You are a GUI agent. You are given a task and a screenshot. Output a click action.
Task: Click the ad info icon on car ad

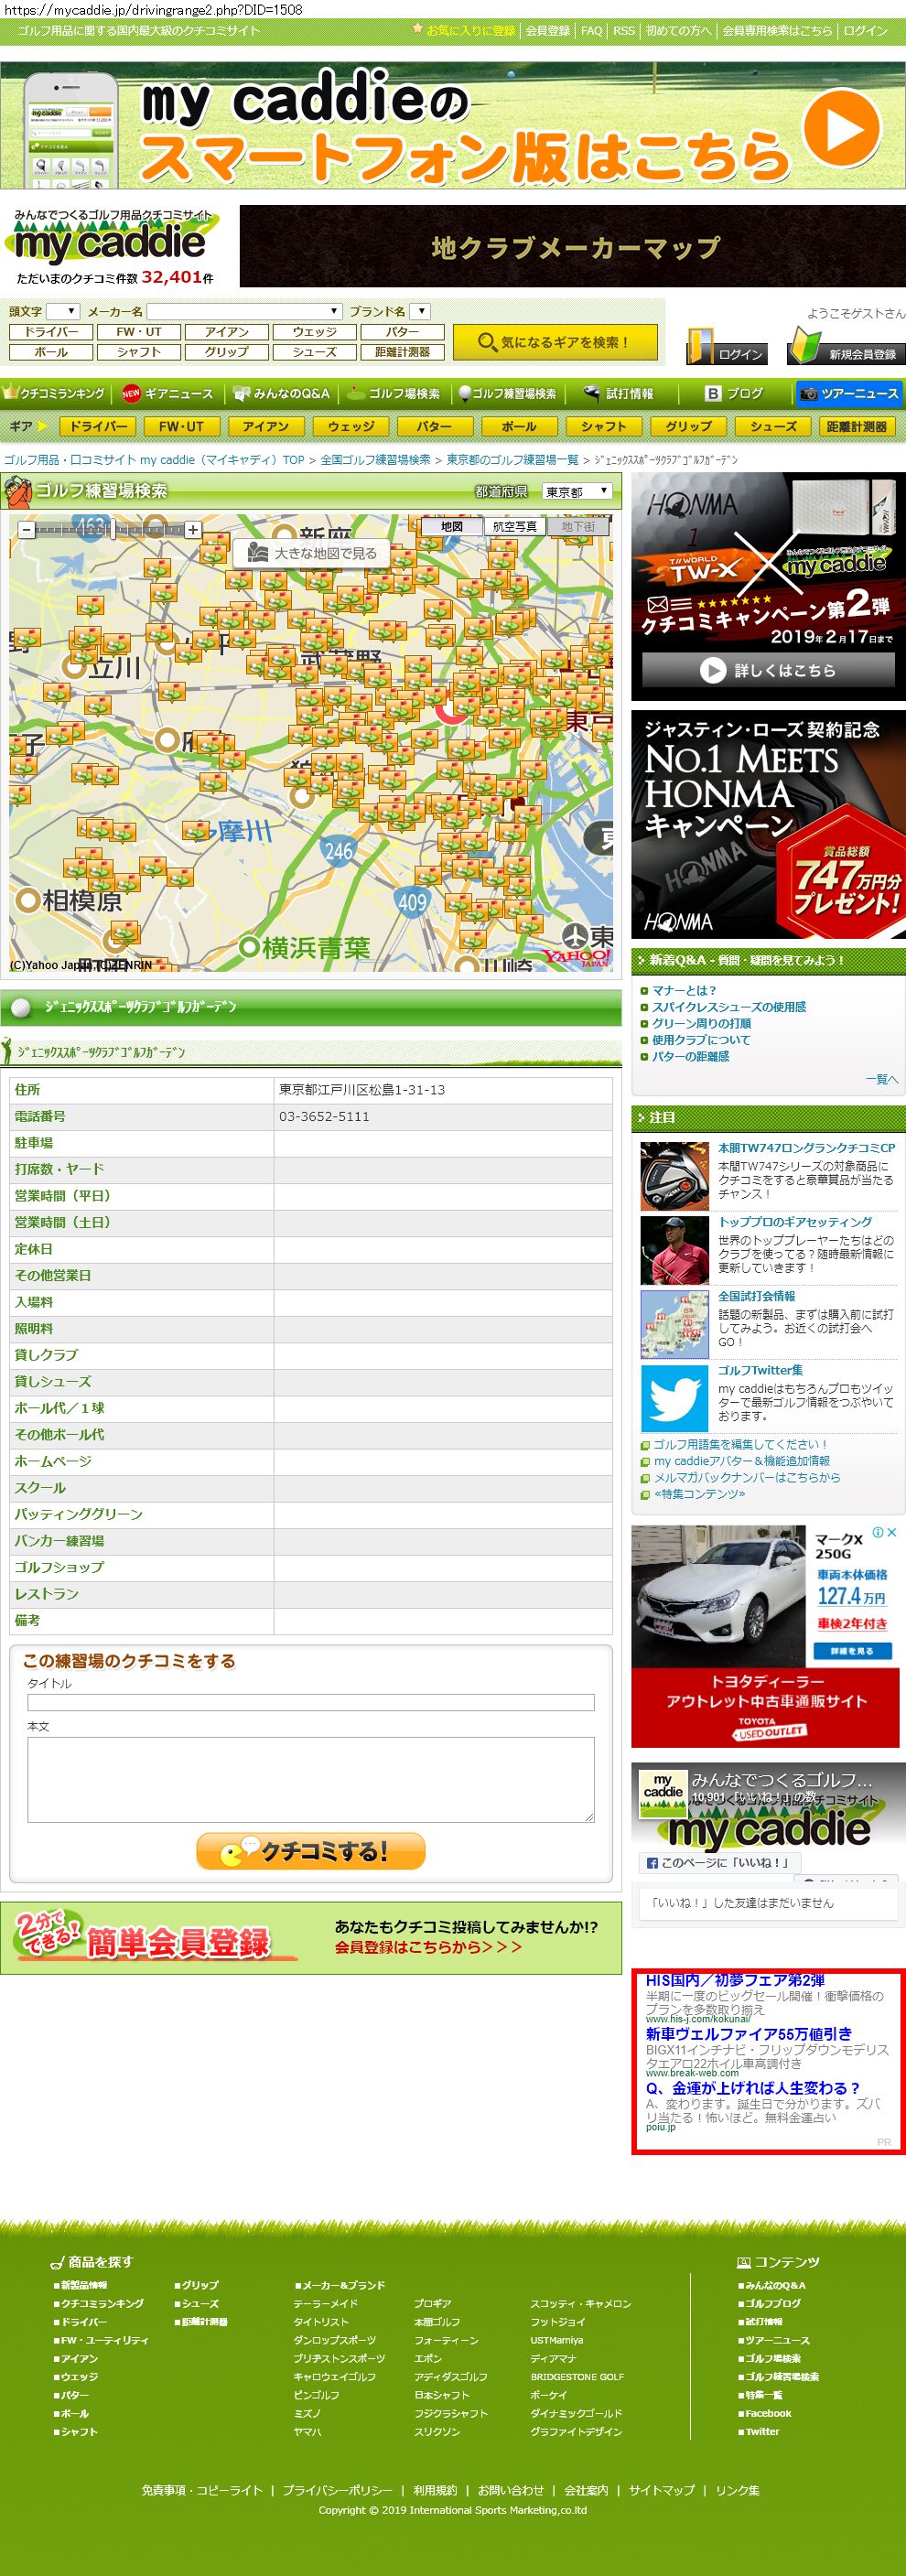click(878, 1532)
